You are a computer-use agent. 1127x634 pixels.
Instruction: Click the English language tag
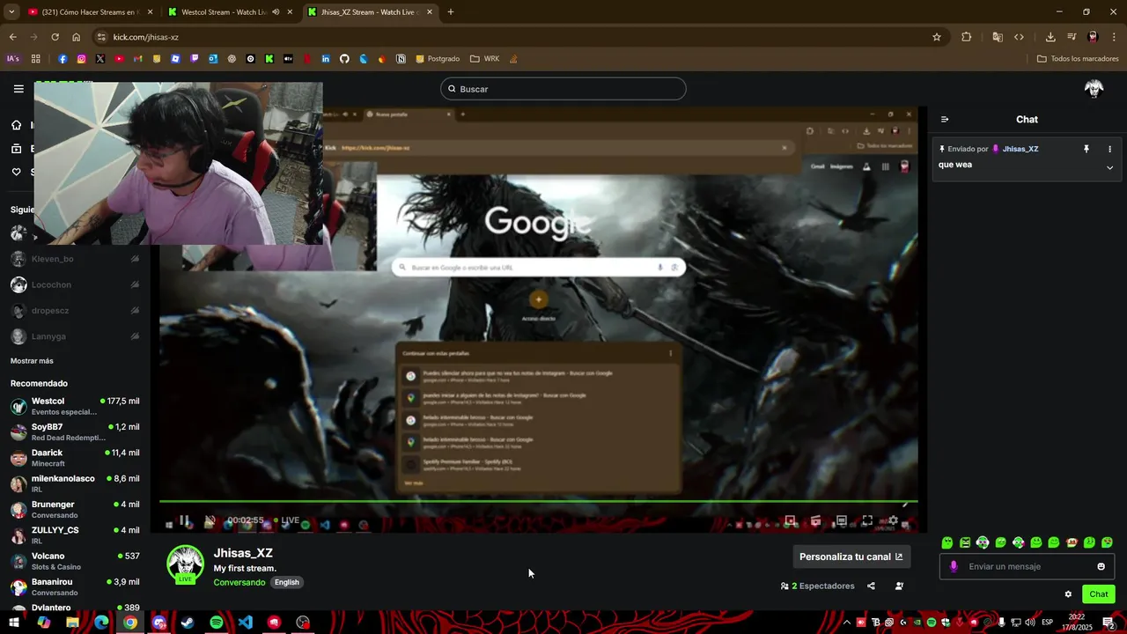pyautogui.click(x=287, y=582)
